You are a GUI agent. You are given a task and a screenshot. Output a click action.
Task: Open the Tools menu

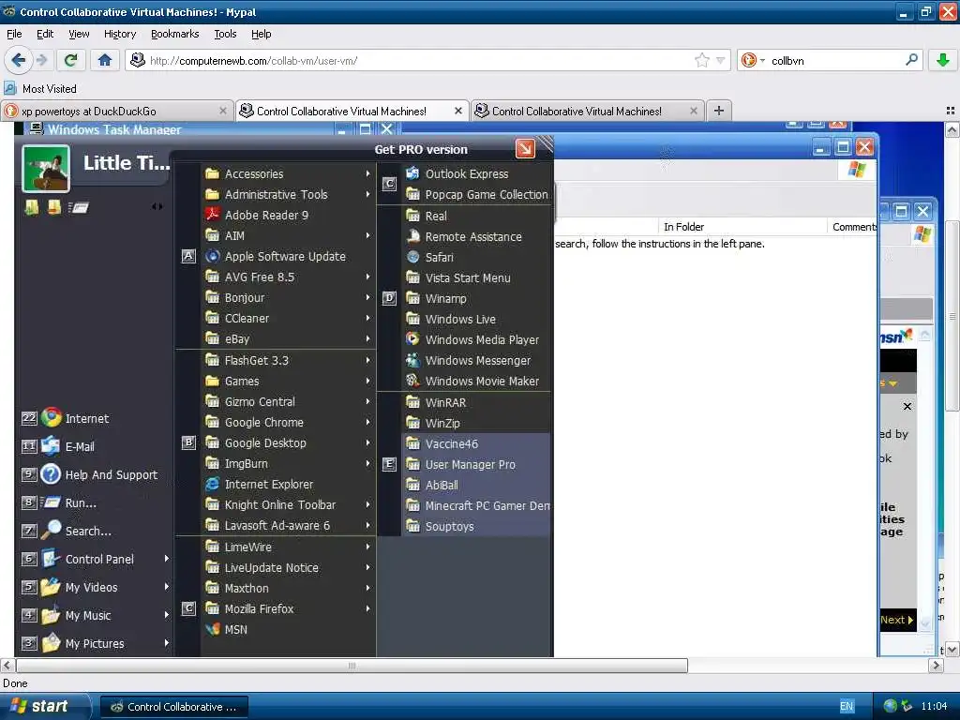225,34
